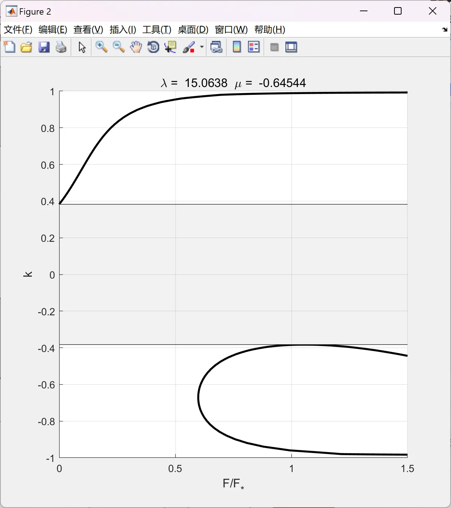Click the x-axis label F/F*
The width and height of the screenshot is (451, 508).
click(233, 484)
